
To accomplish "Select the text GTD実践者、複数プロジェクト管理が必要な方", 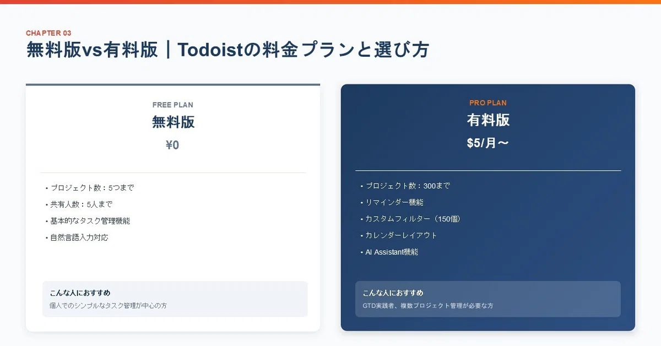I will [428, 305].
